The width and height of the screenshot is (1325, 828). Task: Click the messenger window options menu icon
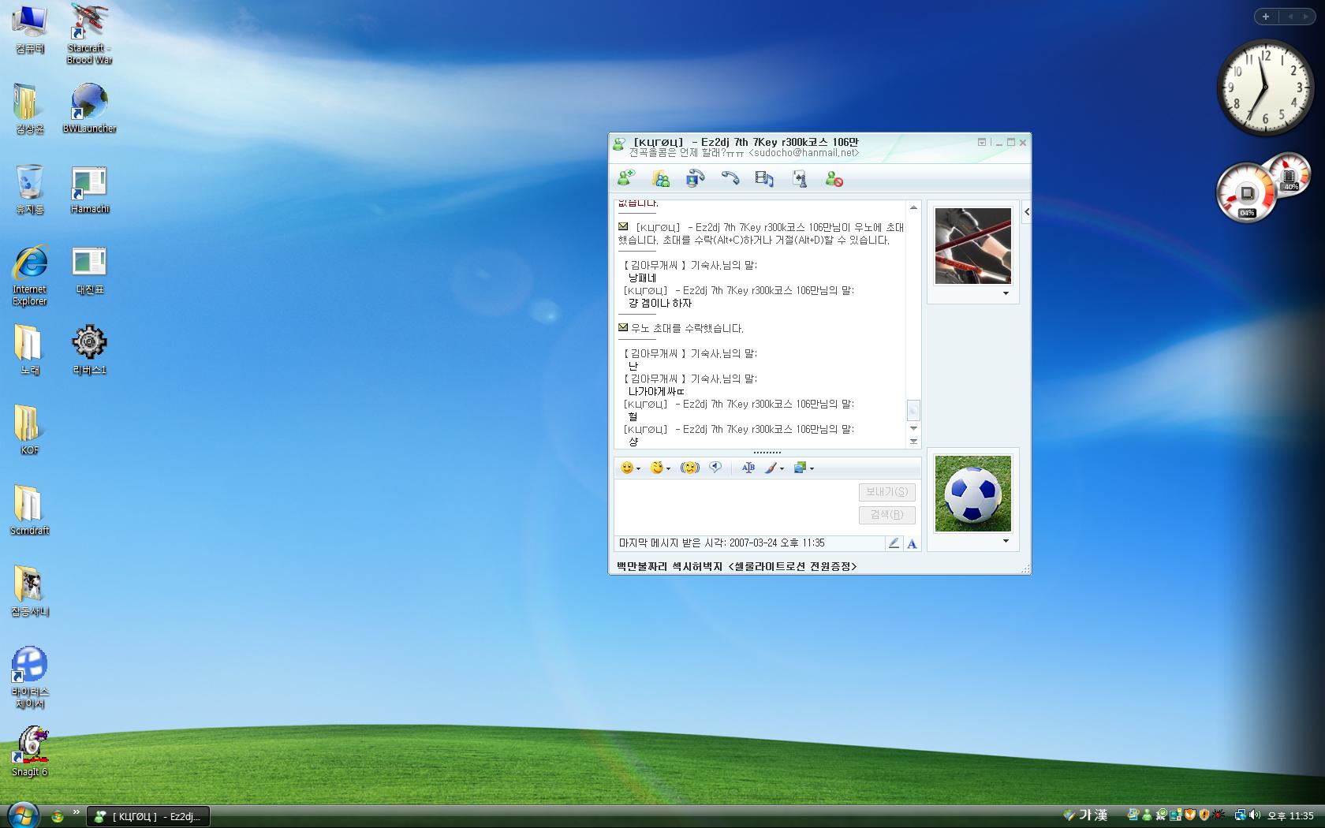click(x=982, y=142)
